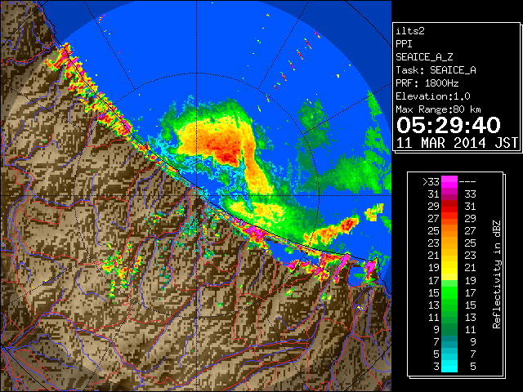Click the SEAICE_A_Z product label
Image resolution: width=523 pixels, height=392 pixels.
pos(424,57)
